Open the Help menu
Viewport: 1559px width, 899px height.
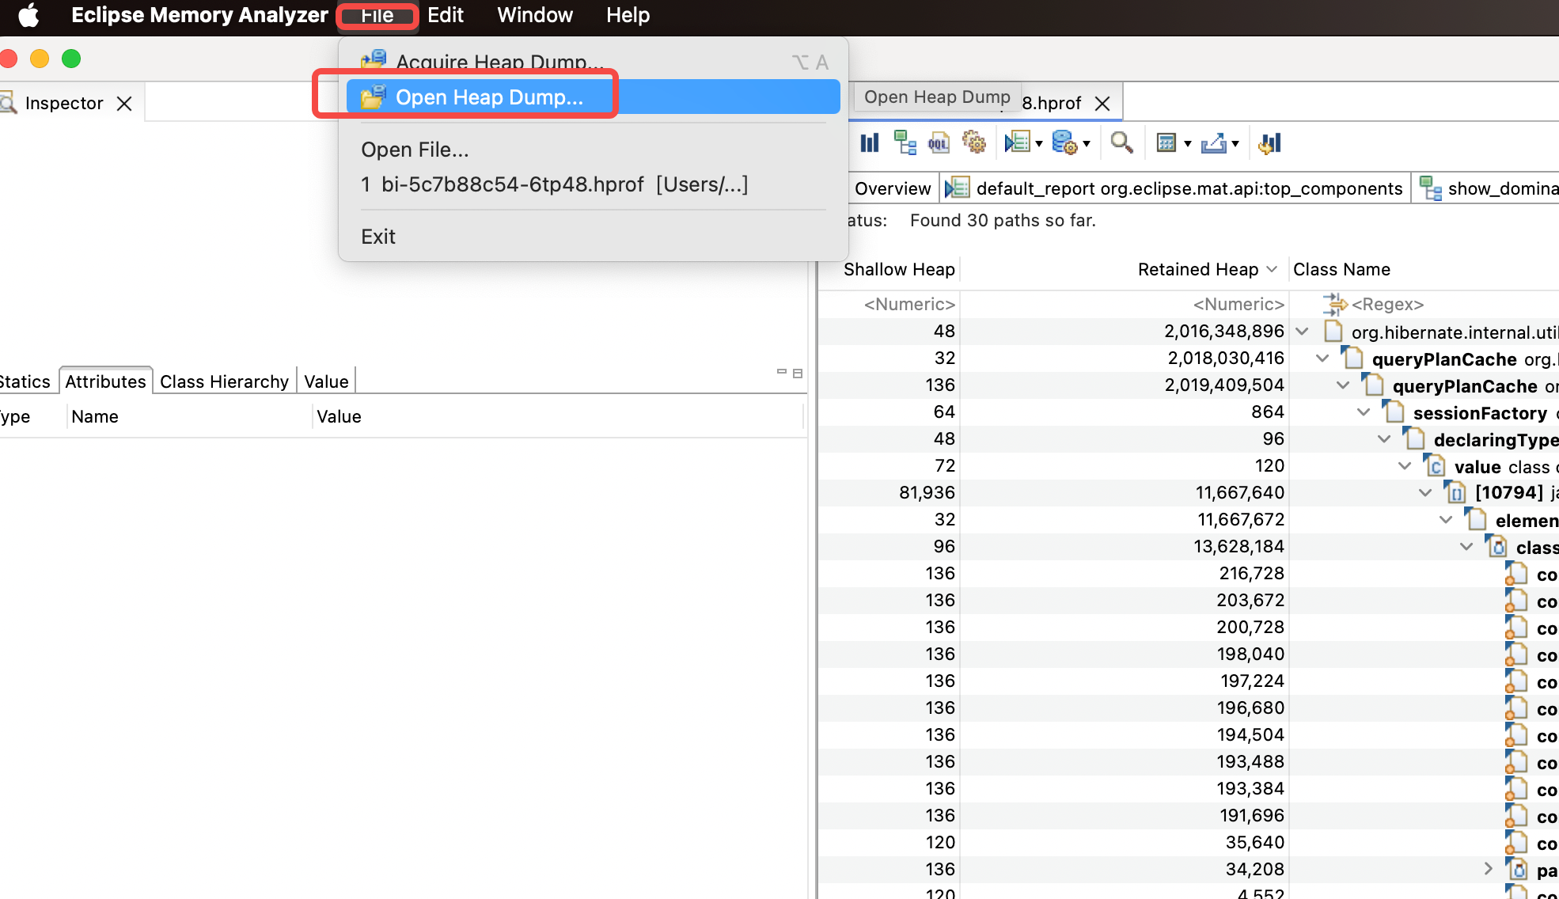pyautogui.click(x=628, y=15)
